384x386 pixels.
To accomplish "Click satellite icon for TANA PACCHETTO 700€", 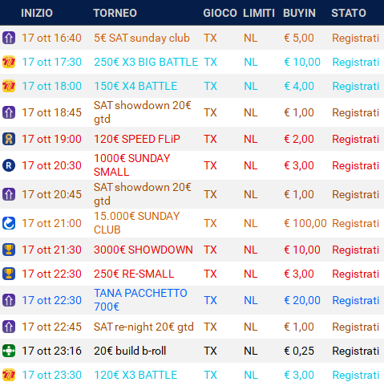I will (x=9, y=300).
